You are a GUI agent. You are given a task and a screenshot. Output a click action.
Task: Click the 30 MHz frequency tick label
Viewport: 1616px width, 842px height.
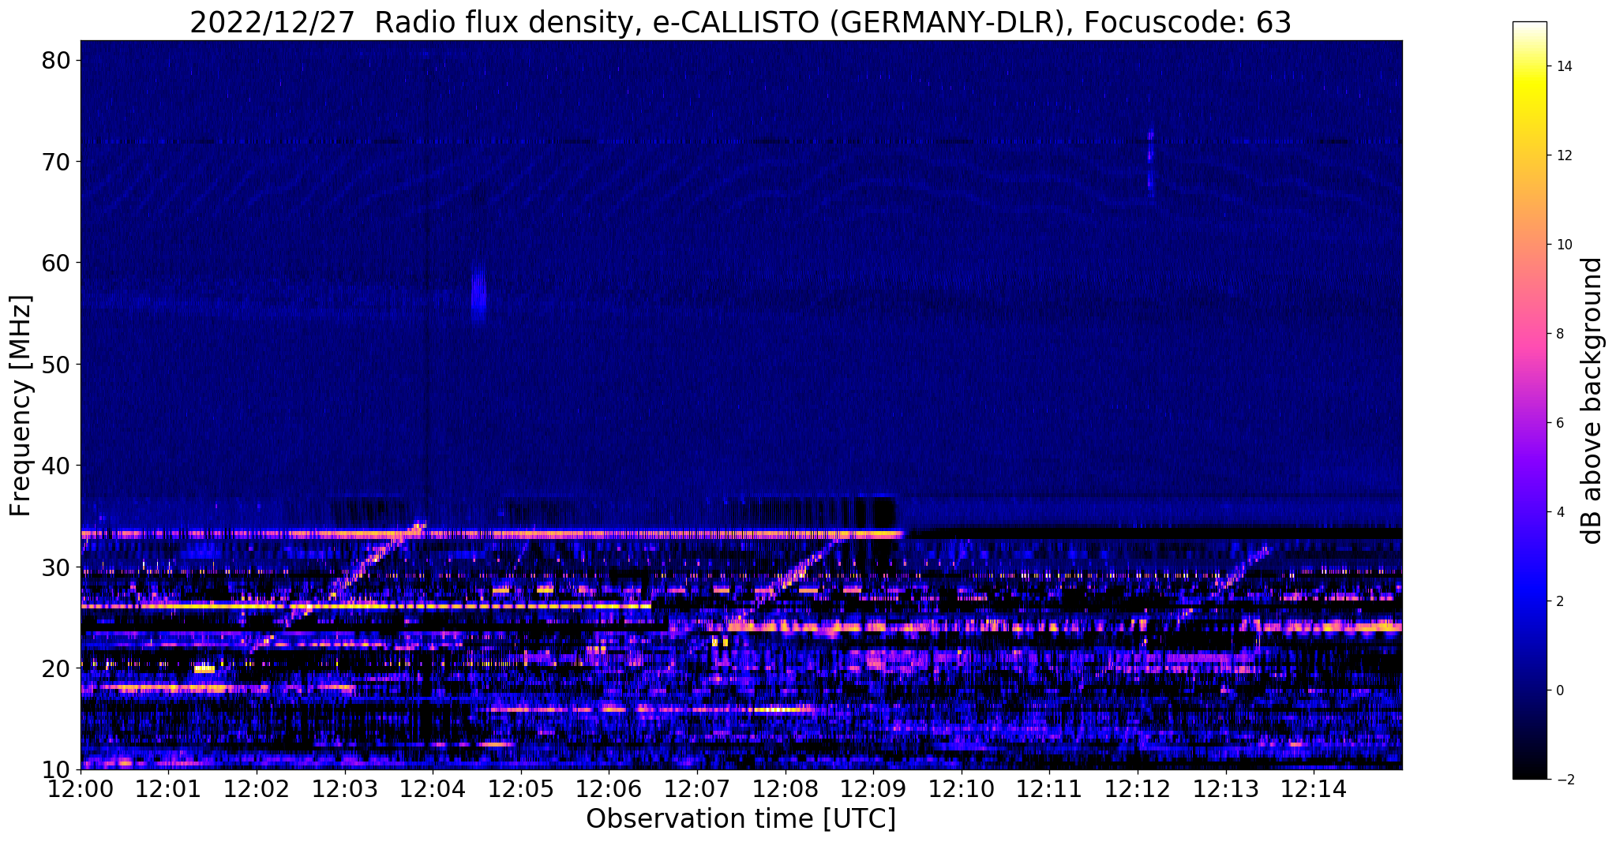(55, 567)
